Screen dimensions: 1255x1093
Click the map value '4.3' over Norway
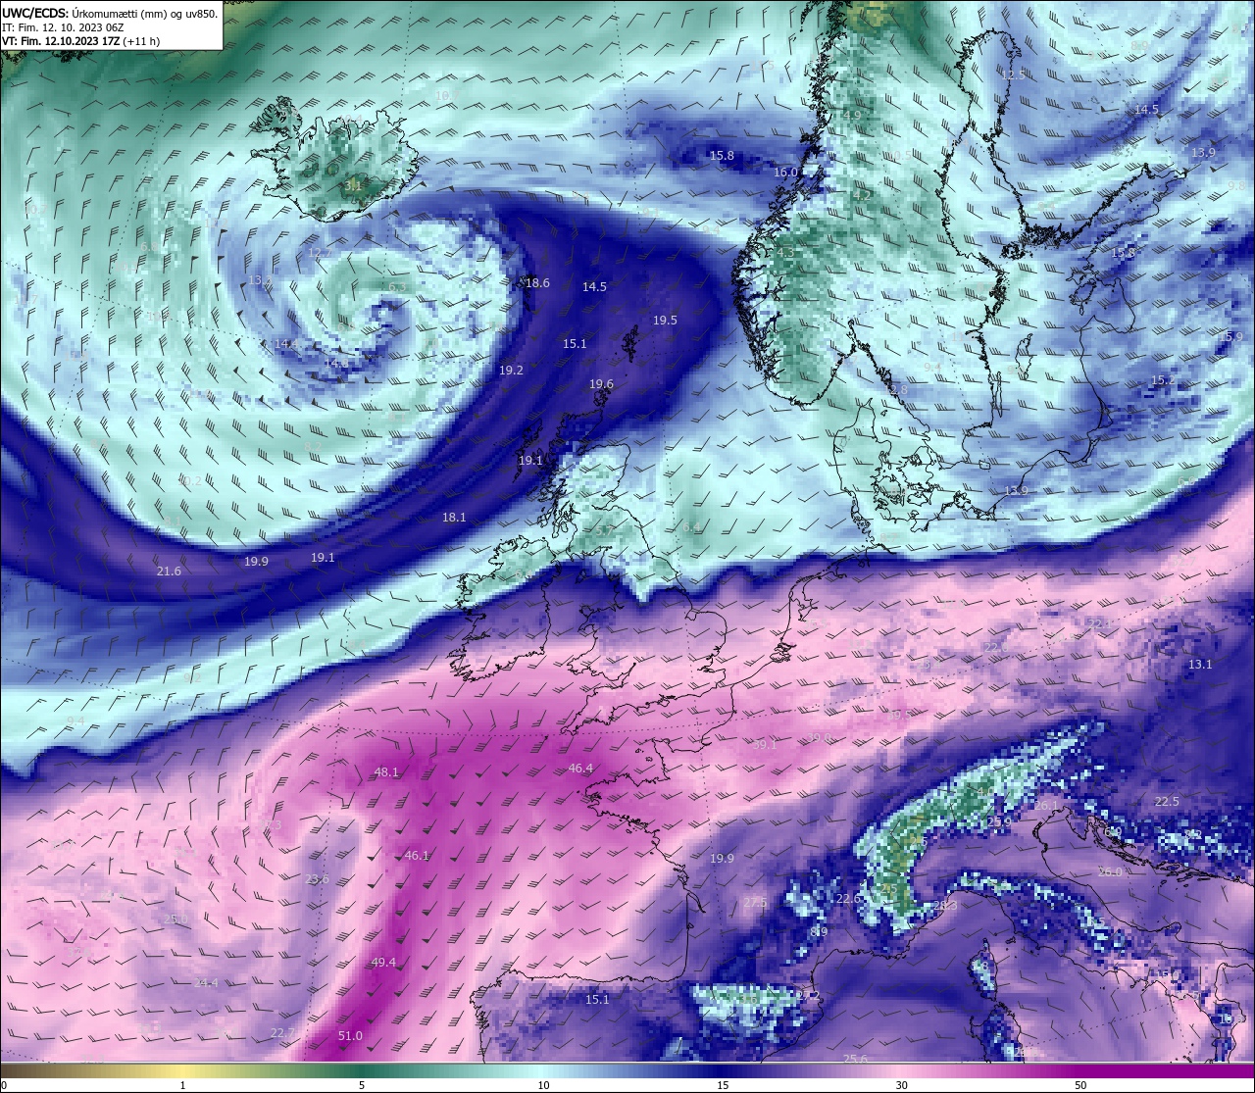785,252
